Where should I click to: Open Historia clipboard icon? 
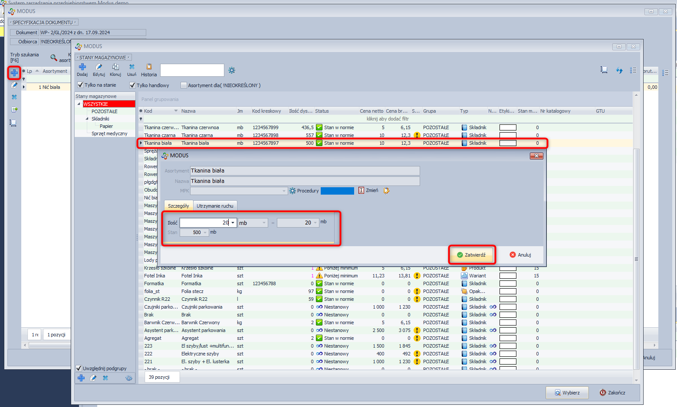(x=149, y=67)
